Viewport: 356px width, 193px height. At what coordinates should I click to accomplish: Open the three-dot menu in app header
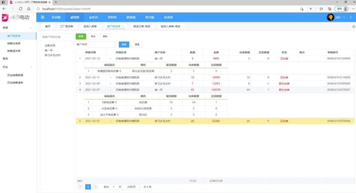pos(351,17)
